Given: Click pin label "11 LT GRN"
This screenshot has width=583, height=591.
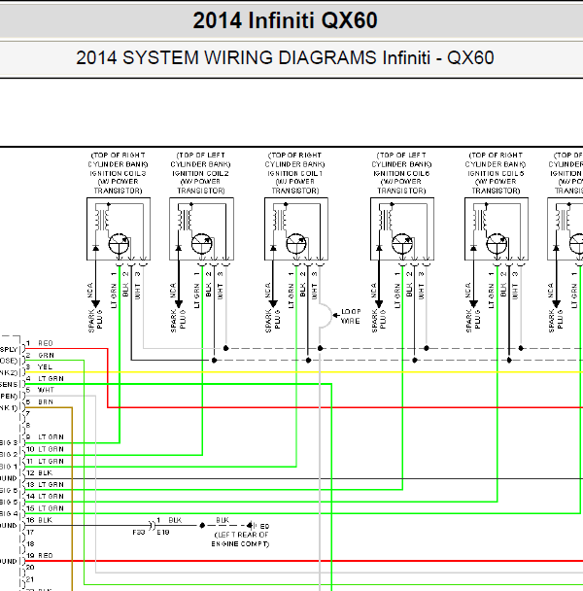Looking at the screenshot, I should pos(45,461).
